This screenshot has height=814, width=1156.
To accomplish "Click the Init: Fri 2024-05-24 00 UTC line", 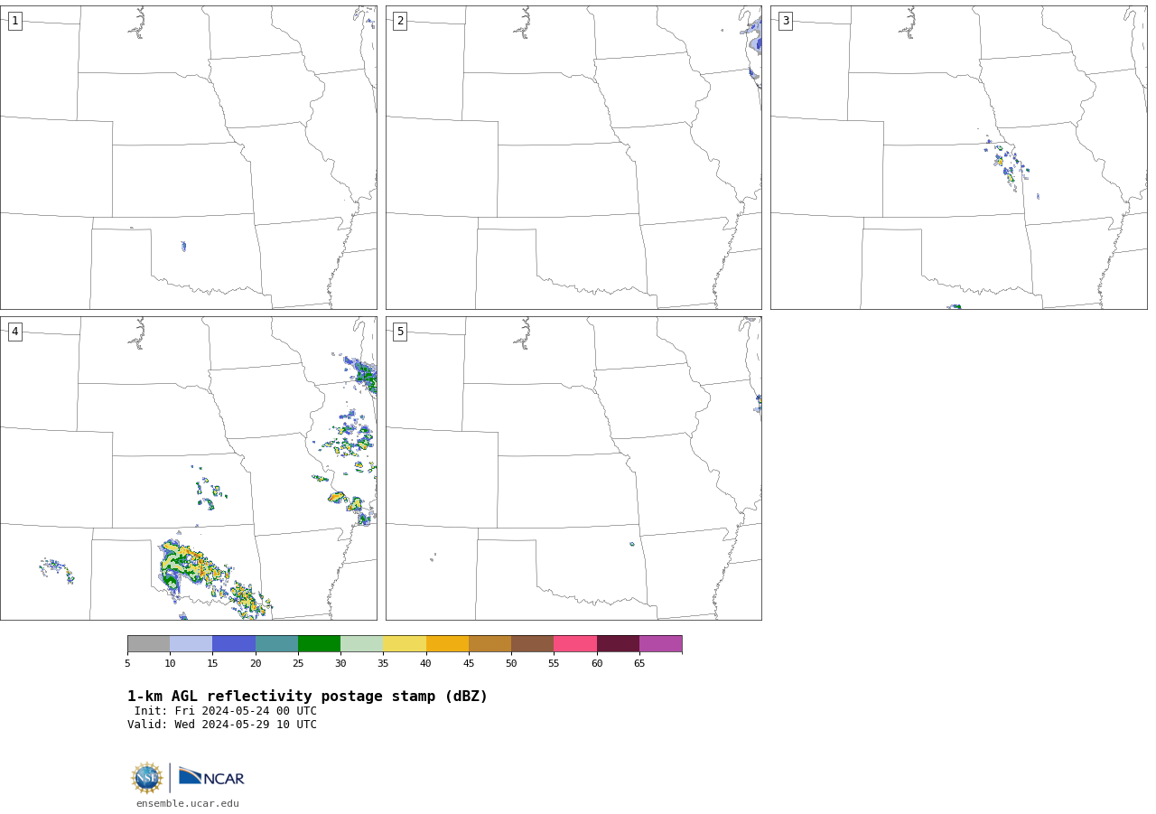I will [226, 711].
